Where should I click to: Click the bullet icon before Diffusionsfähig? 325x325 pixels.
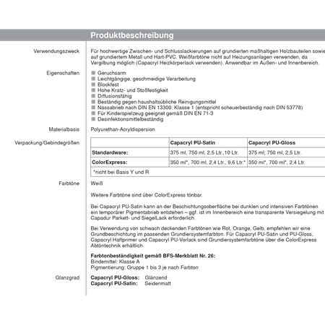tap(93, 96)
